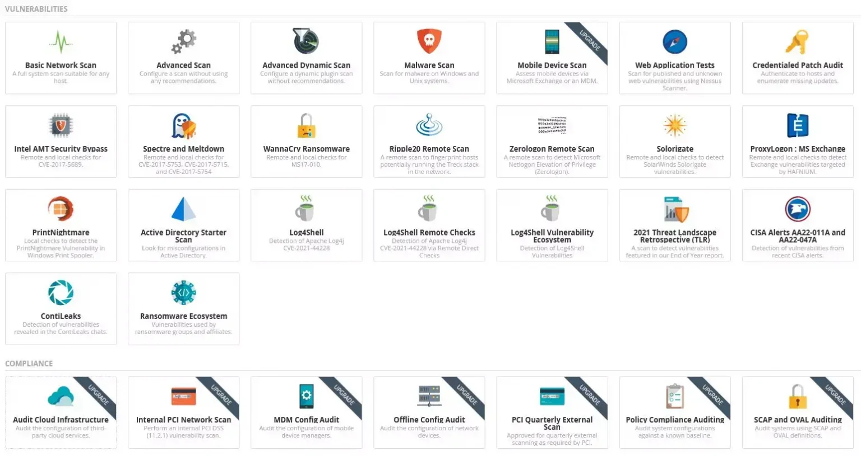The height and width of the screenshot is (456, 861).
Task: Open the Solorigate sunburst icon
Action: click(x=674, y=125)
